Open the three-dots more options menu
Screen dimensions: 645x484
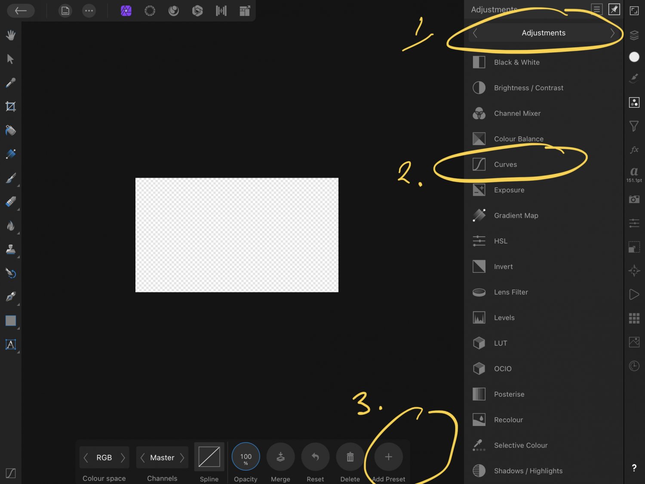(89, 11)
